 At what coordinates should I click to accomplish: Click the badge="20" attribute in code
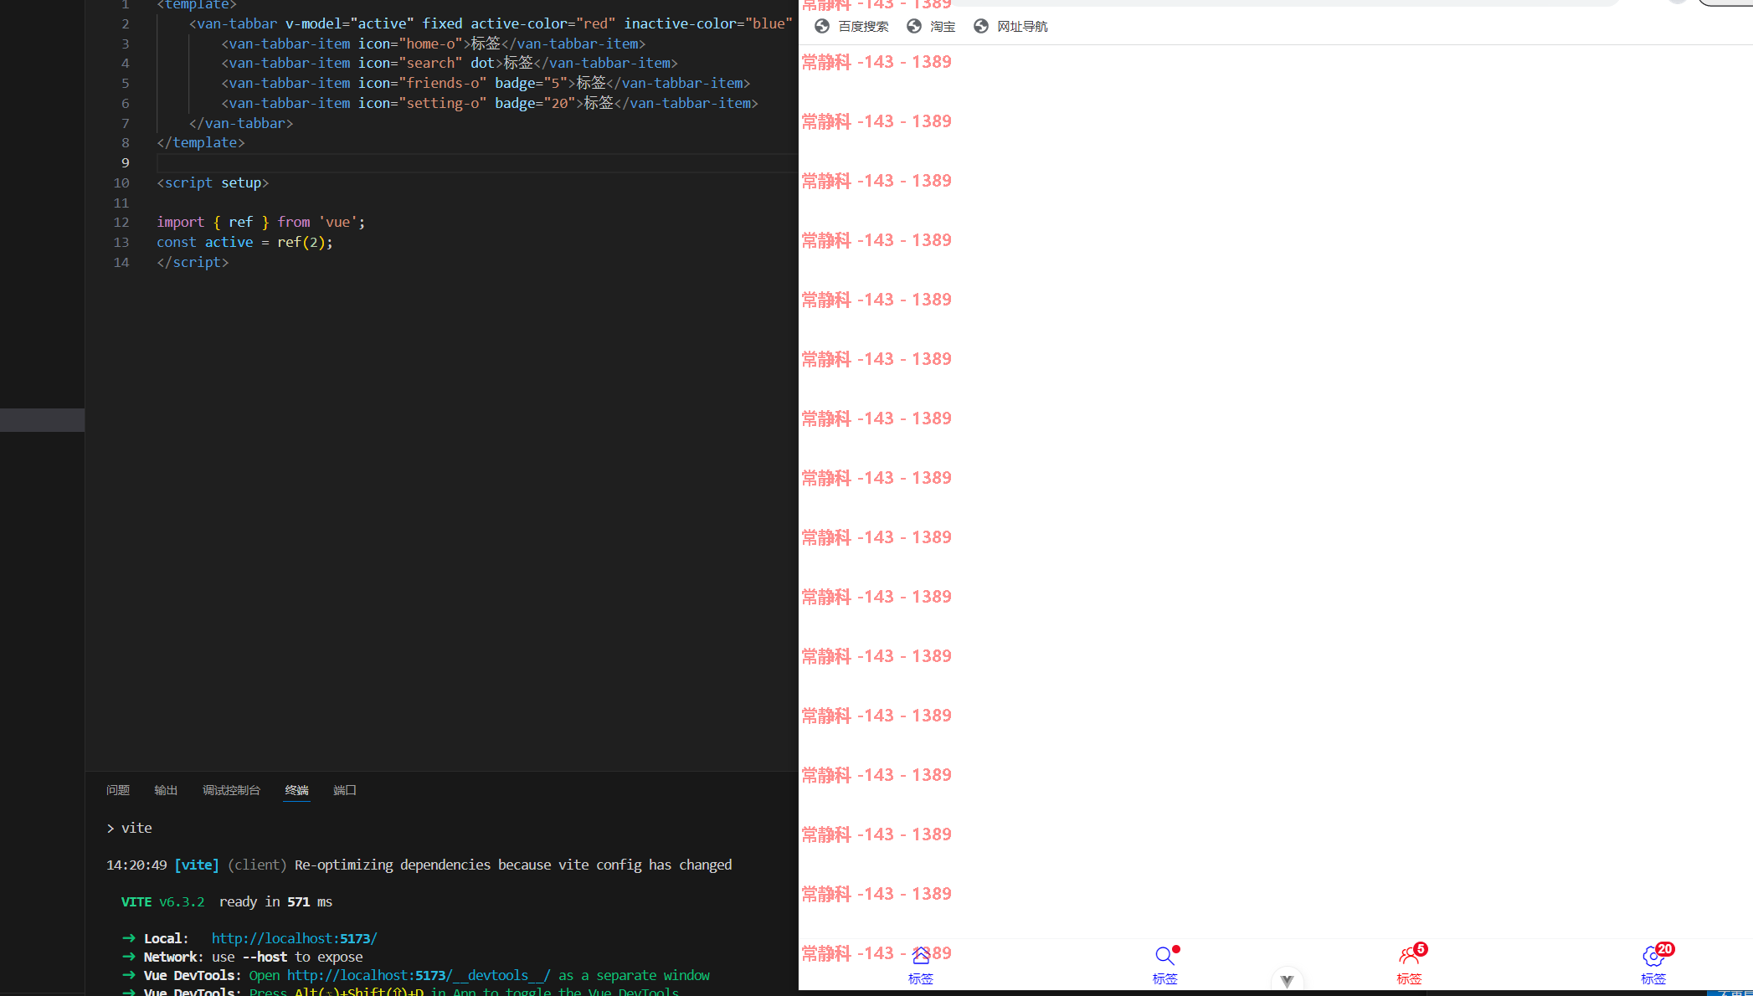tap(536, 103)
